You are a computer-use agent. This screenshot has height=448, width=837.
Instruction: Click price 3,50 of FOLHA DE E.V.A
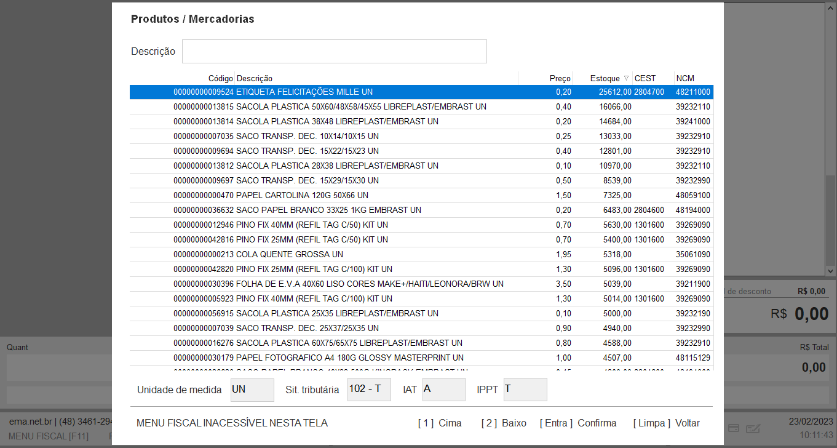[x=563, y=284]
